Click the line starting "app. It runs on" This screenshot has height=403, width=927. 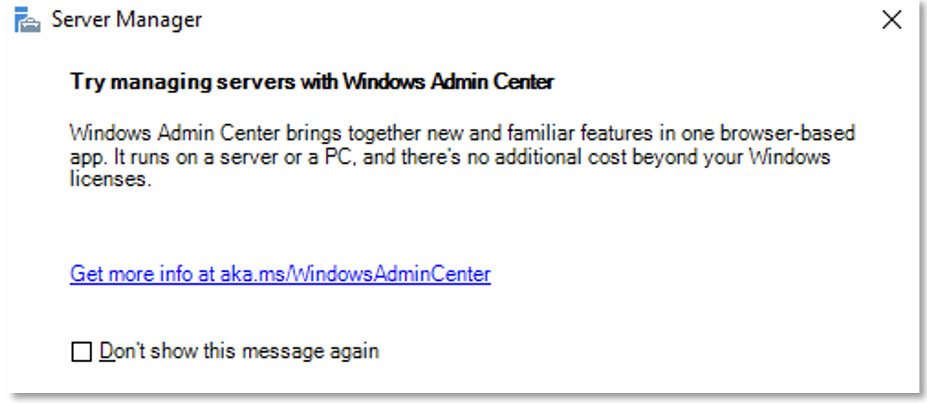(x=450, y=156)
